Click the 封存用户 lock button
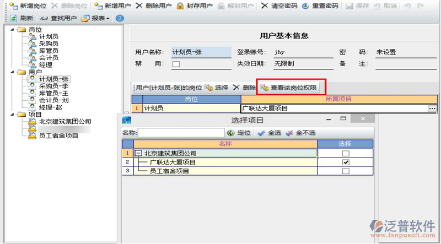 click(x=195, y=6)
